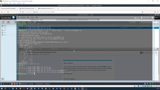
Task: Open terminal Edit menu
Action: point(28,17)
